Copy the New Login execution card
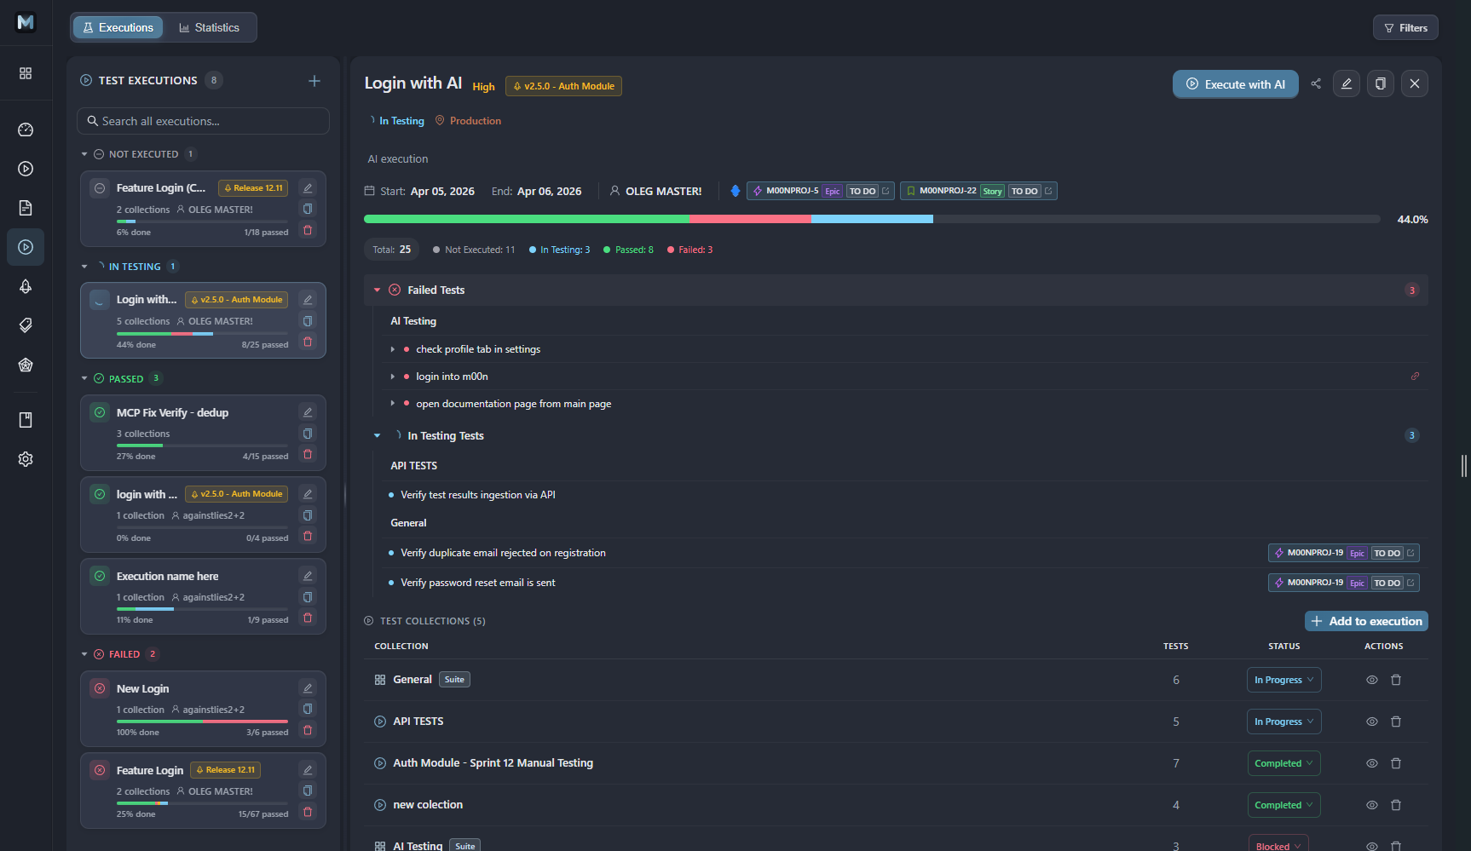Screen dimensions: 1471x851 308,709
